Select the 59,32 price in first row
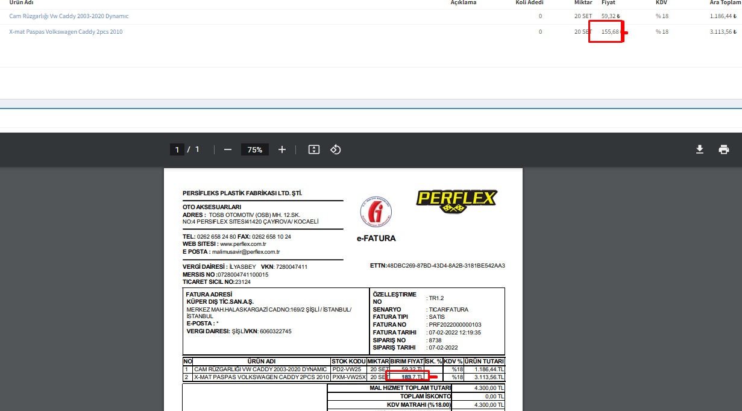The width and height of the screenshot is (742, 411). (x=610, y=16)
